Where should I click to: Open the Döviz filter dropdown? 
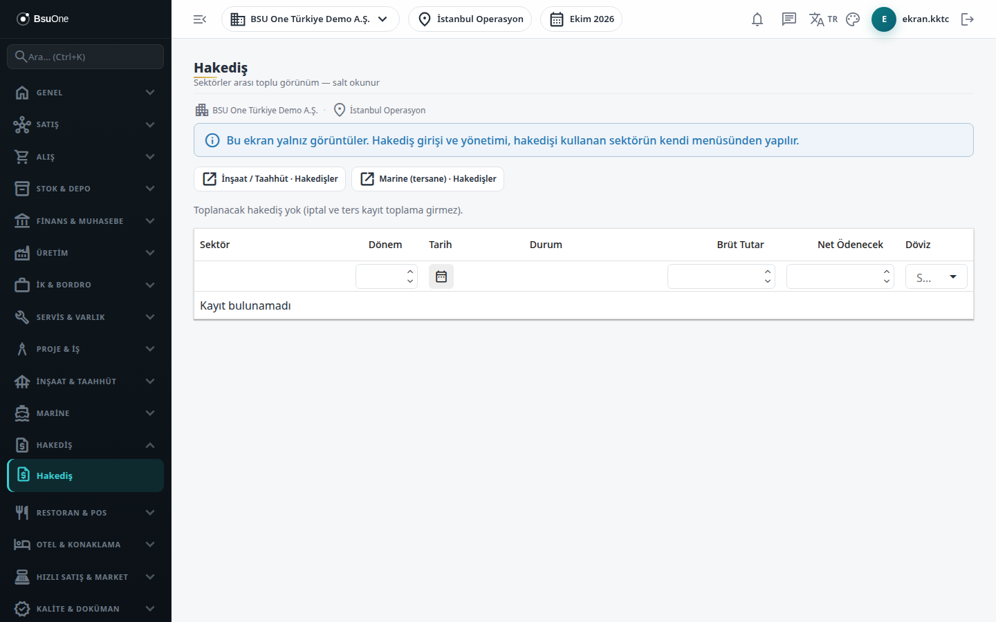[937, 276]
